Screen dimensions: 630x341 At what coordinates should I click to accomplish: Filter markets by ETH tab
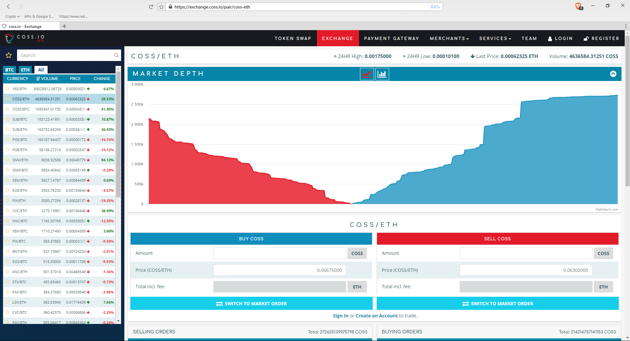click(25, 70)
